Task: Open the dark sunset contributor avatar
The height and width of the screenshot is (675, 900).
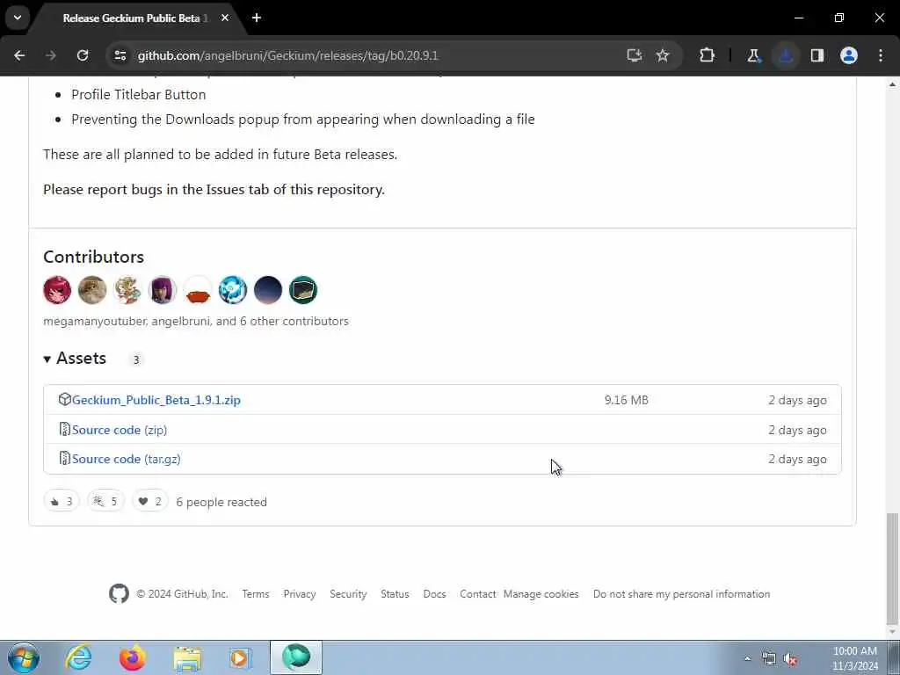Action: (x=268, y=290)
